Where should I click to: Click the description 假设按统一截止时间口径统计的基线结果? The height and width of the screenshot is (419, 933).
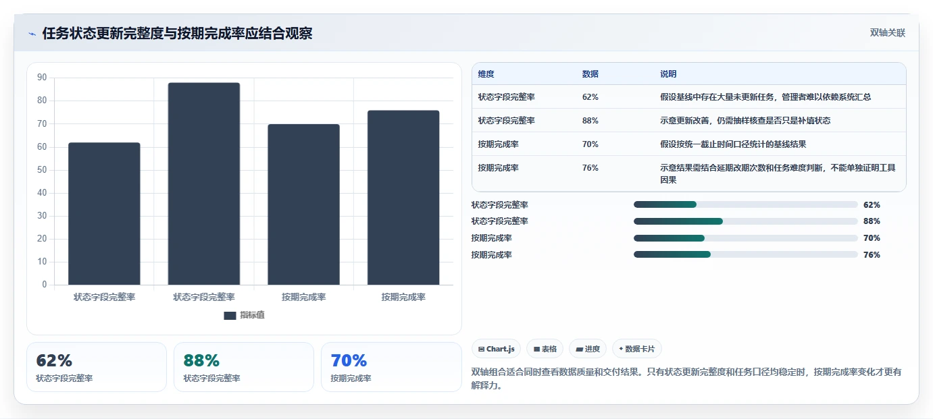click(733, 144)
